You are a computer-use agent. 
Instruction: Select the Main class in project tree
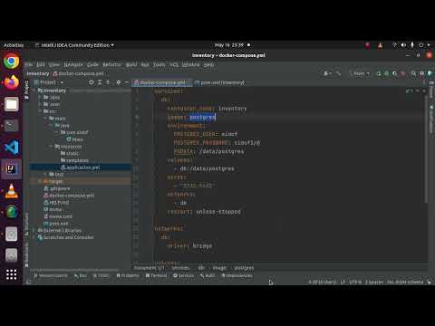[75, 139]
